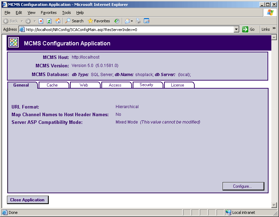Click the 'URL Format:' label
This screenshot has width=279, height=217.
click(25, 107)
